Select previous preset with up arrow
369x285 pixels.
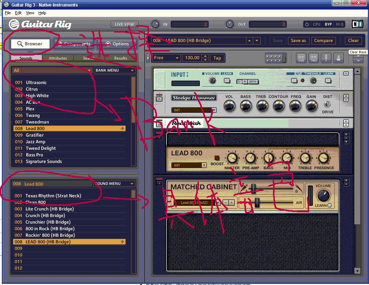click(x=249, y=41)
